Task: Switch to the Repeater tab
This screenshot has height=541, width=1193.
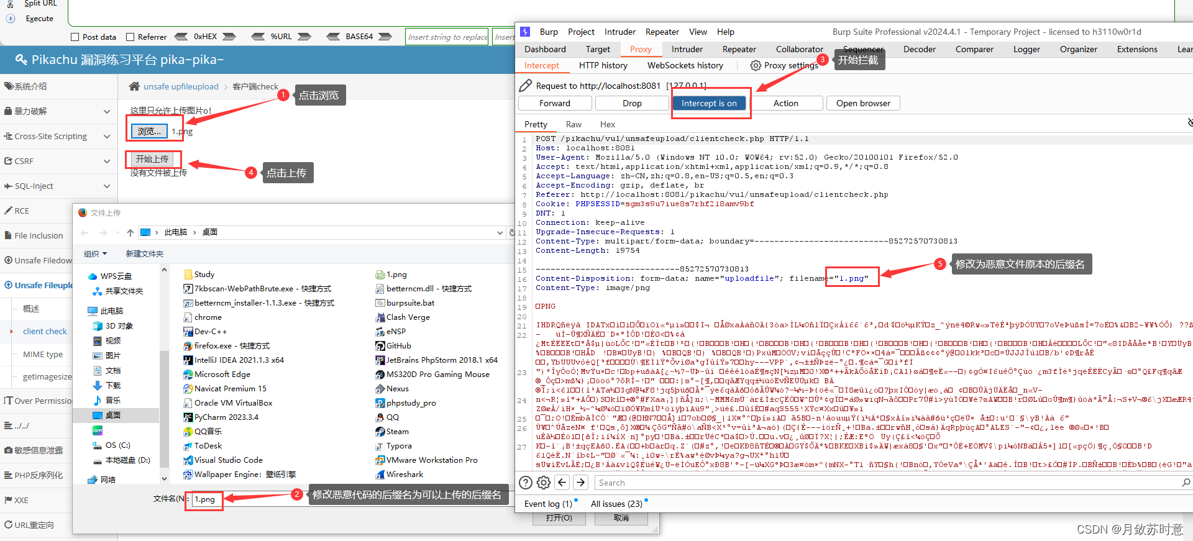Action: coord(739,49)
